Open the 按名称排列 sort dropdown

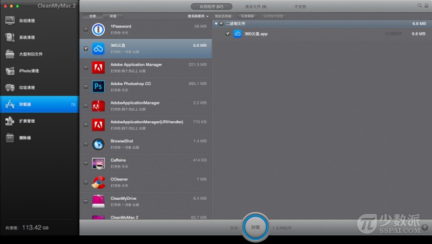point(198,16)
